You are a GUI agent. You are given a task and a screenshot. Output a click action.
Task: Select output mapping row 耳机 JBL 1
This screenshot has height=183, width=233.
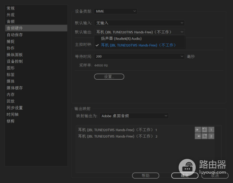click(x=118, y=130)
